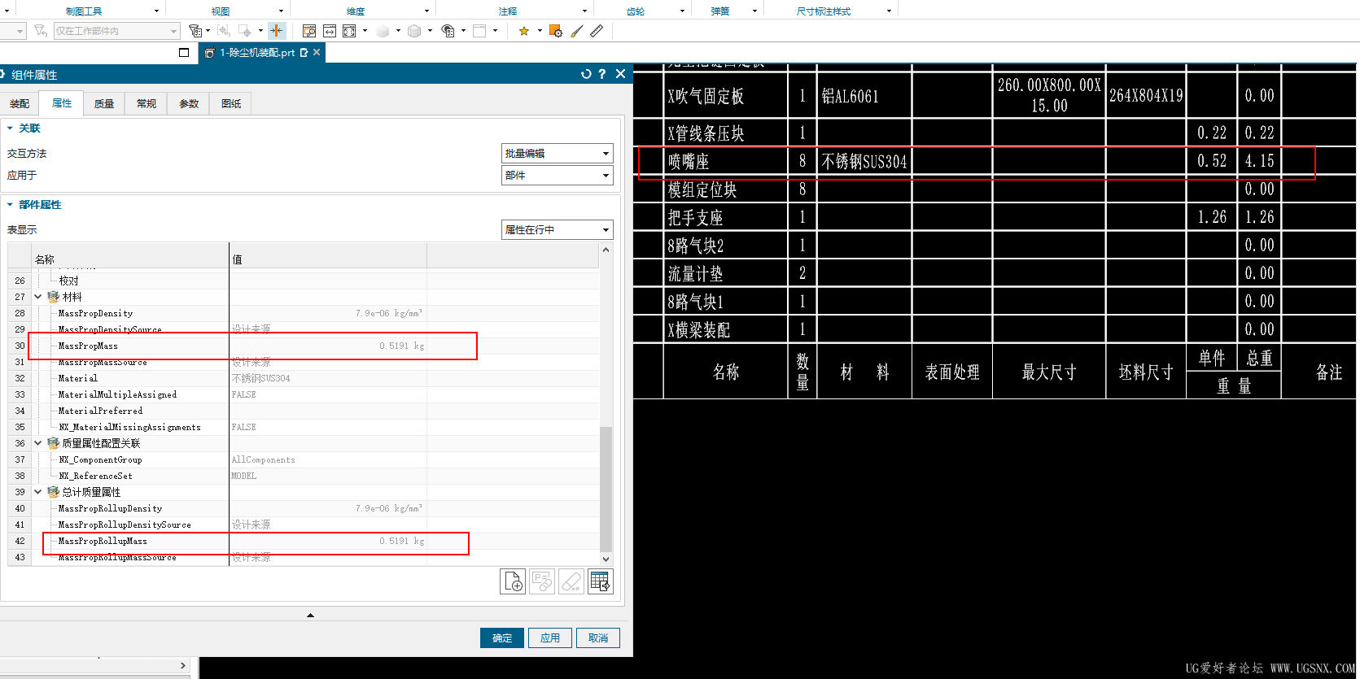Click the add snap point crosshair icon
The image size is (1360, 679).
[244, 31]
